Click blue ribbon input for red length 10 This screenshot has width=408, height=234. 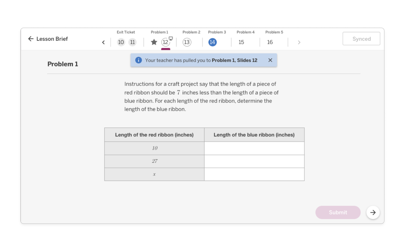tap(254, 148)
